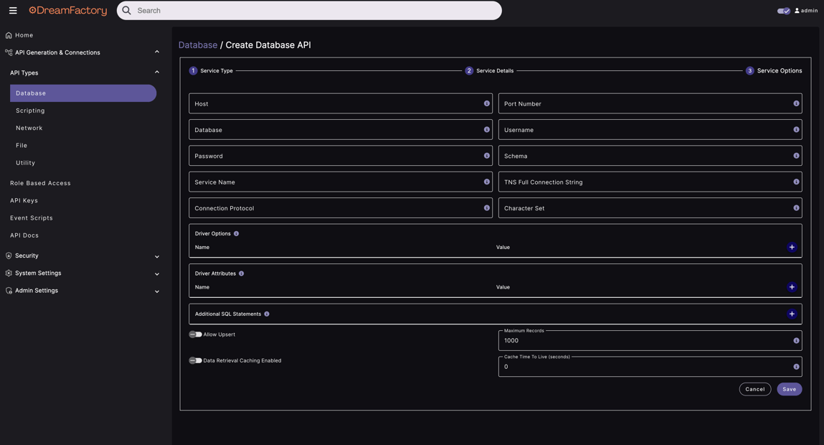This screenshot has width=824, height=445.
Task: Click the Driver Options info icon
Action: coord(236,233)
